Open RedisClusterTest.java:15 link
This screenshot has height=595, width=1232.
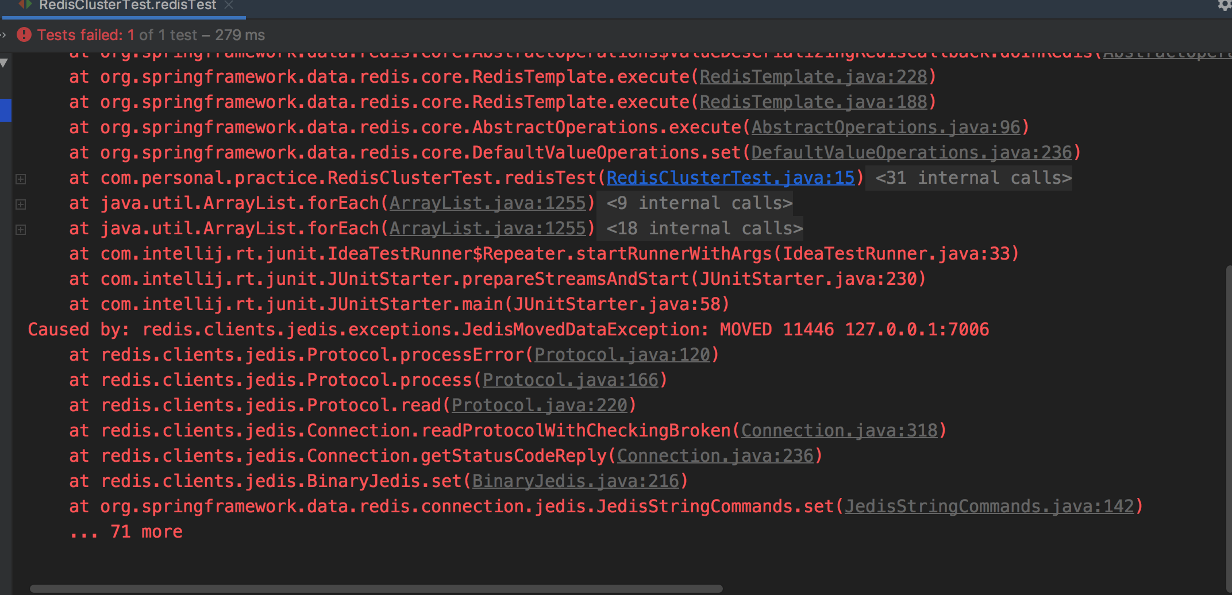click(730, 177)
